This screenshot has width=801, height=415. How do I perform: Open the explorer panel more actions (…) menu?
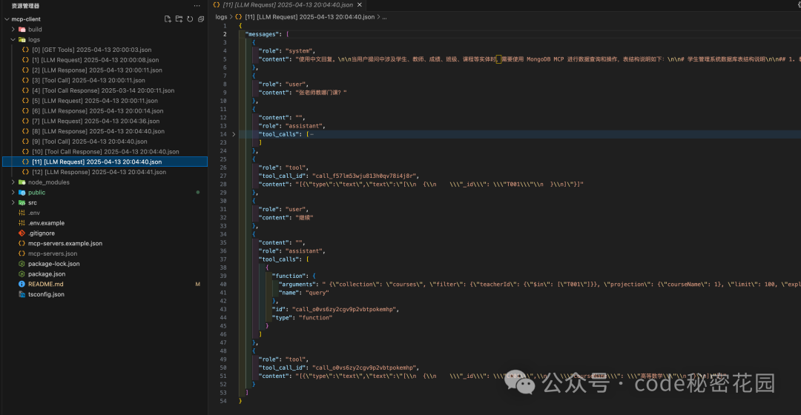tap(197, 6)
